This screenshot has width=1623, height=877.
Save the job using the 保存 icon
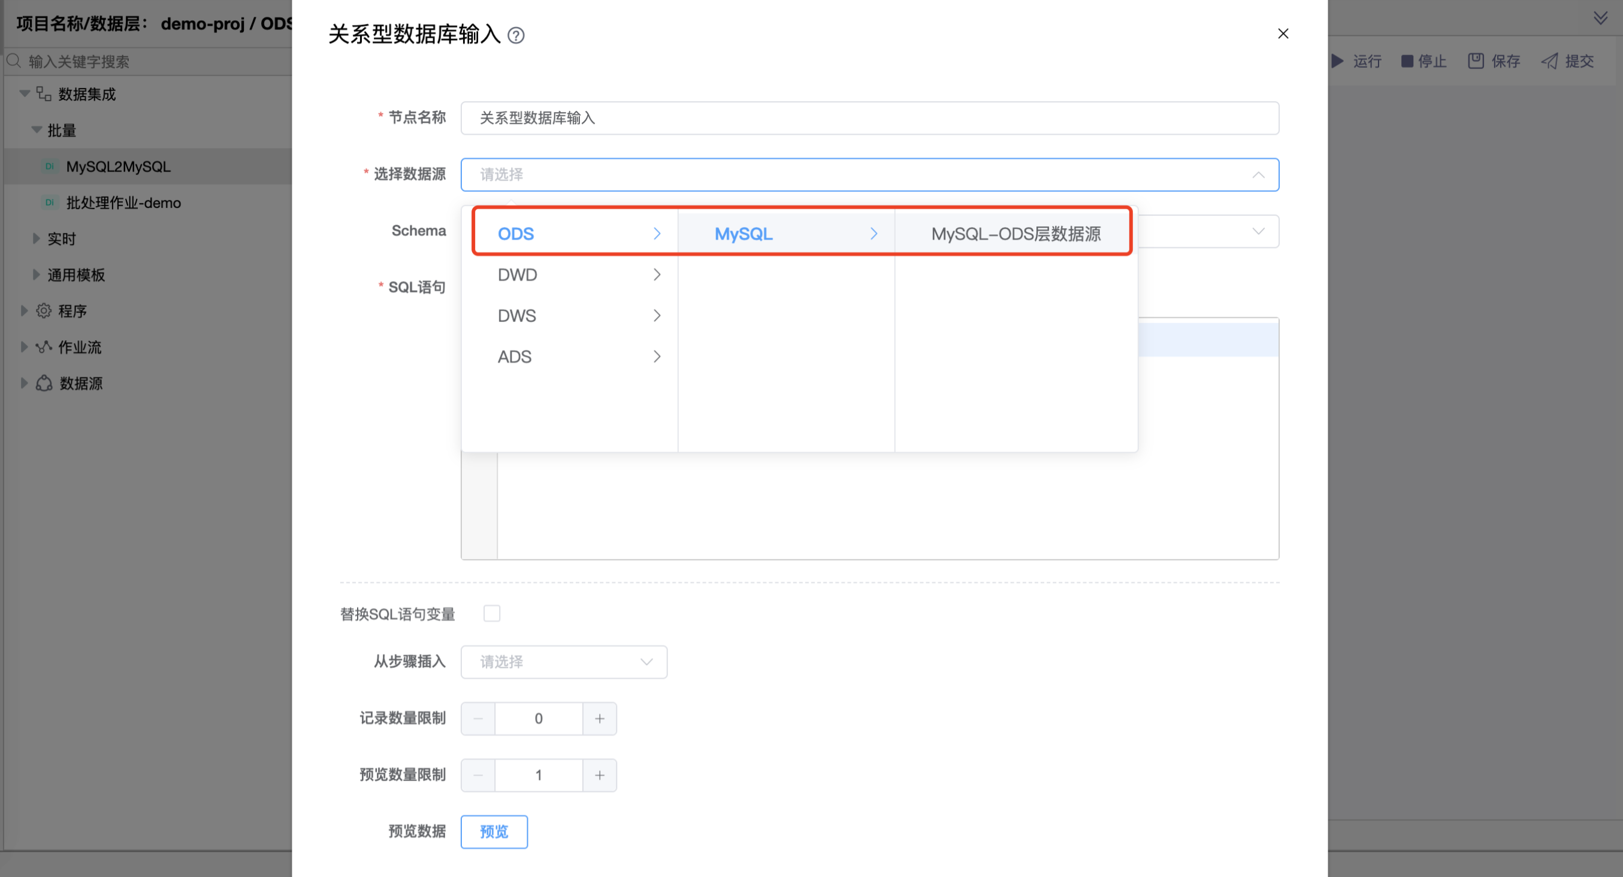click(x=1476, y=61)
